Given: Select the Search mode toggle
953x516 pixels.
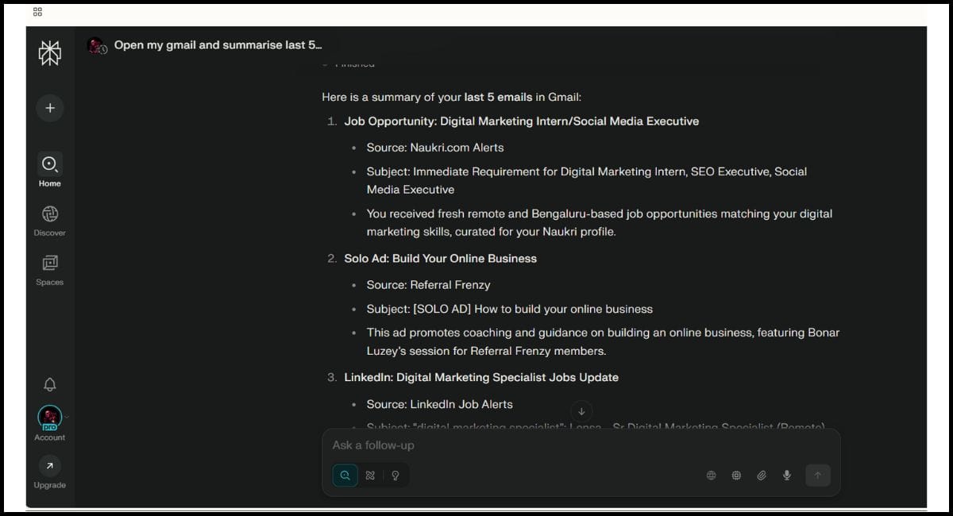Looking at the screenshot, I should point(345,476).
